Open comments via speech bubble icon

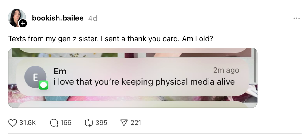(x=54, y=123)
